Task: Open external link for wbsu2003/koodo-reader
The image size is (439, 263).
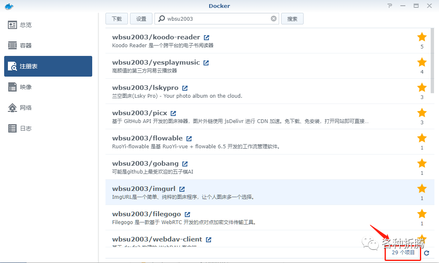Action: coord(206,37)
